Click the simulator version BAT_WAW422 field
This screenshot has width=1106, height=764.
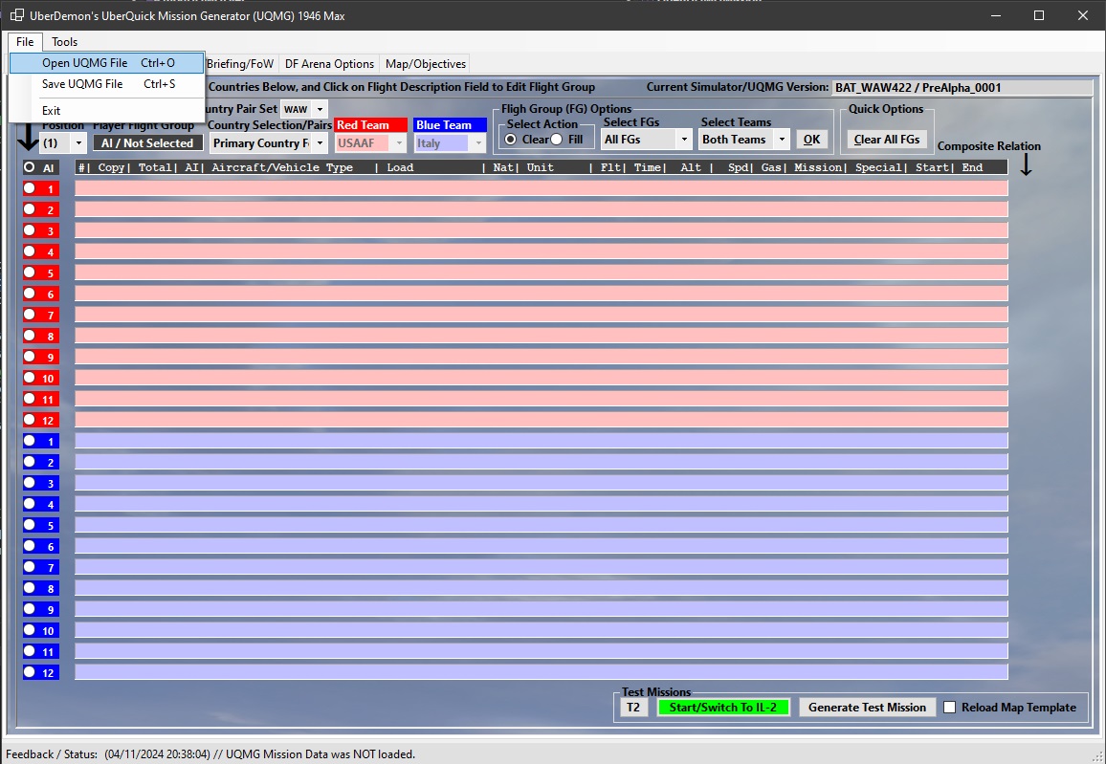coord(962,87)
